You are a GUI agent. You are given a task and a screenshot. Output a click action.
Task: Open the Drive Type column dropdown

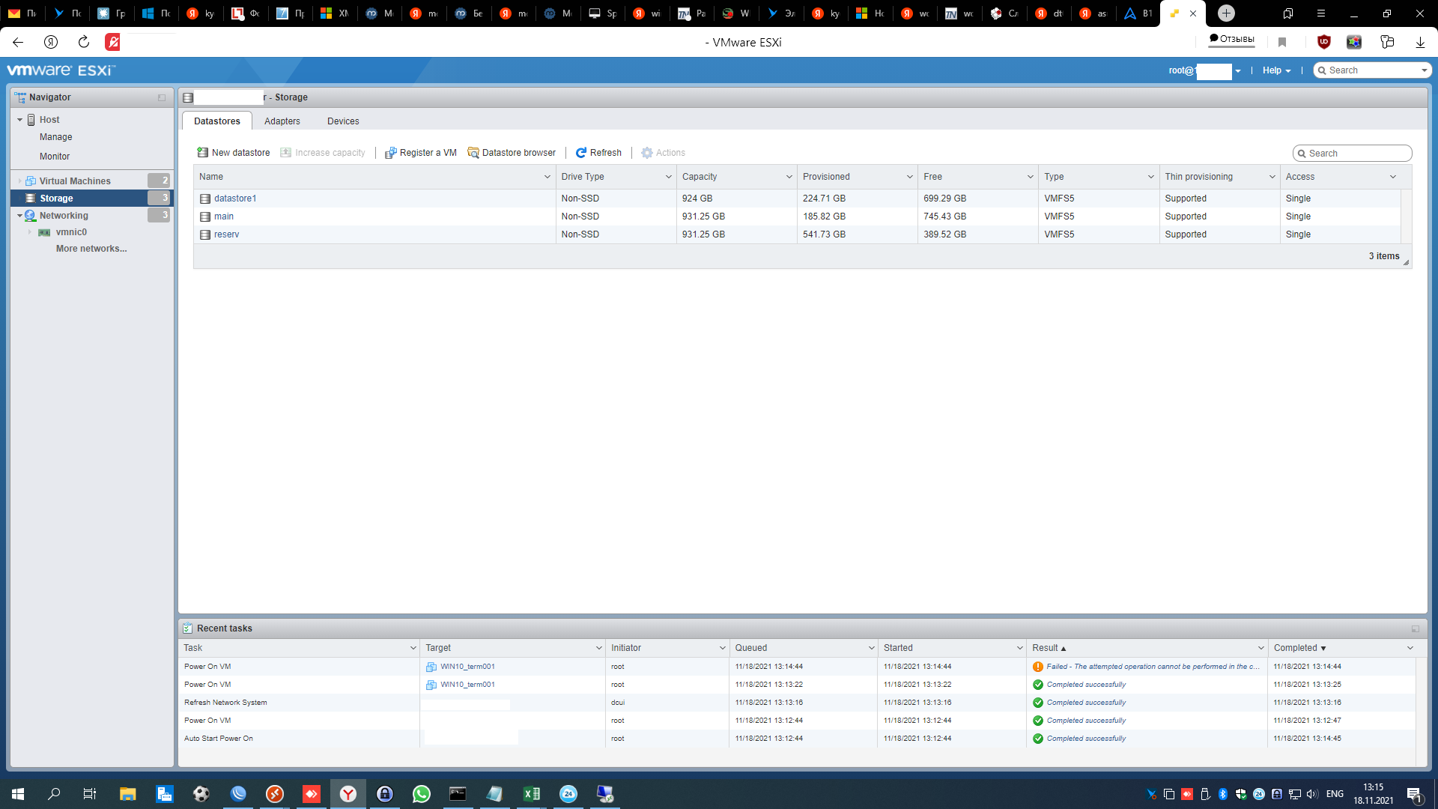point(669,177)
